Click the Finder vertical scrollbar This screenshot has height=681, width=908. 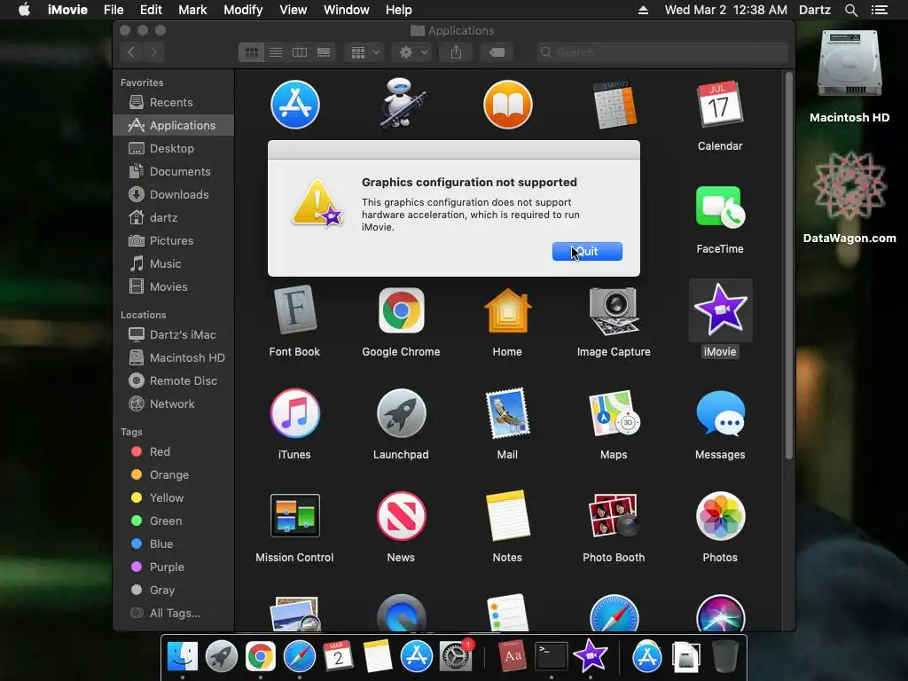click(788, 265)
